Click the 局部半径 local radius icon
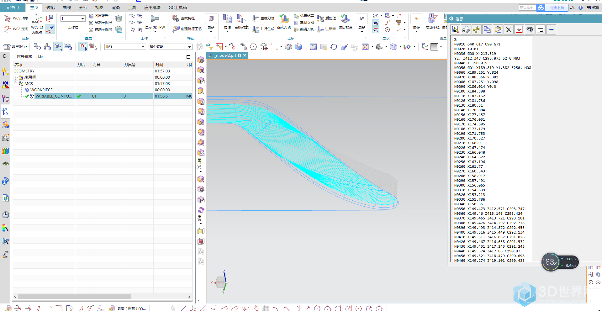Image resolution: width=602 pixels, height=311 pixels. tap(432, 19)
